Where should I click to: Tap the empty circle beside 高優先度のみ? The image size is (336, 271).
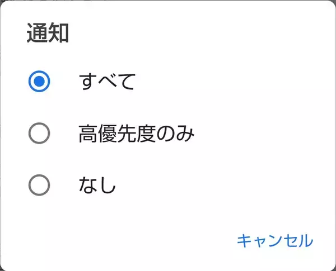pos(39,134)
